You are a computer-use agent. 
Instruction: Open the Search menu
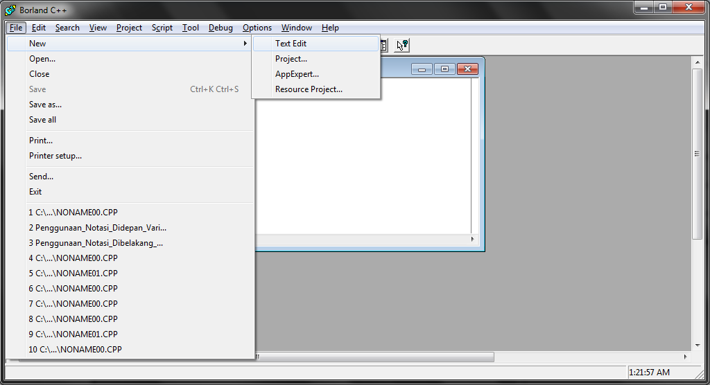[x=67, y=28]
